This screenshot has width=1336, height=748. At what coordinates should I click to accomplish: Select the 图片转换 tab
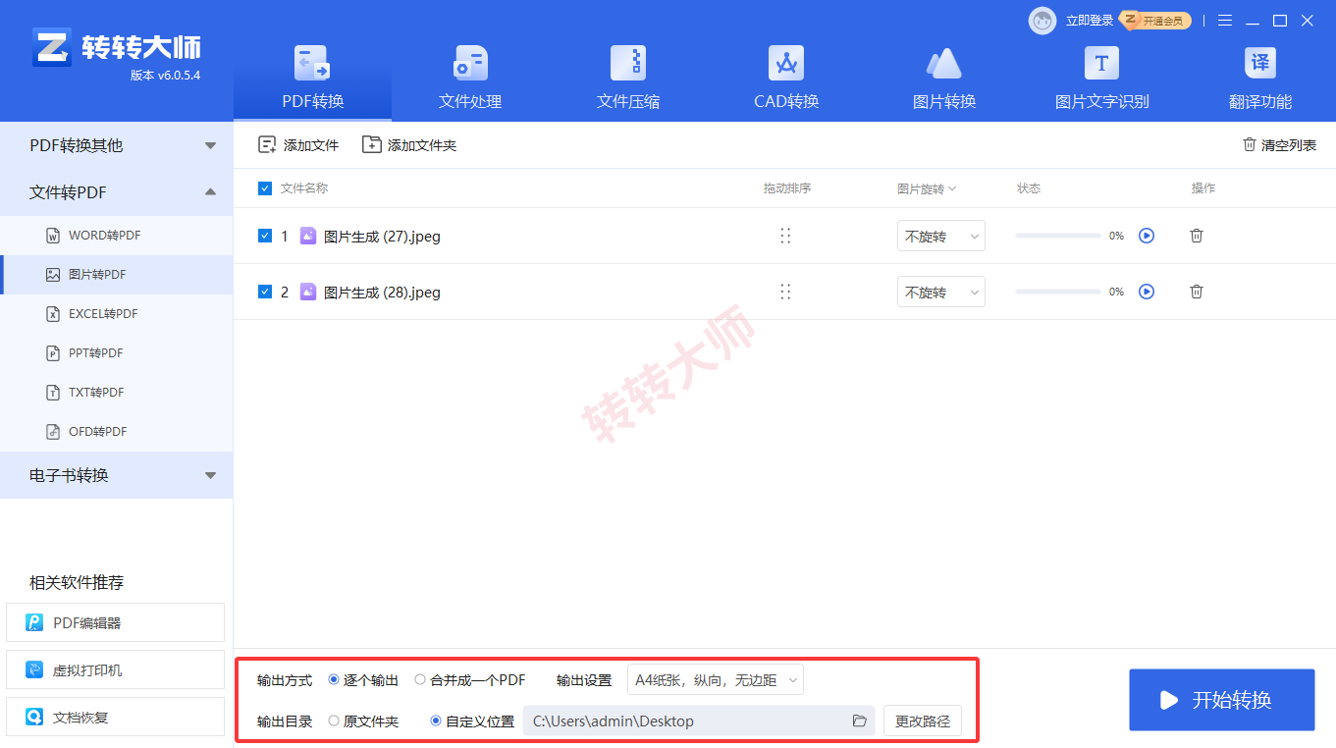coord(944,78)
